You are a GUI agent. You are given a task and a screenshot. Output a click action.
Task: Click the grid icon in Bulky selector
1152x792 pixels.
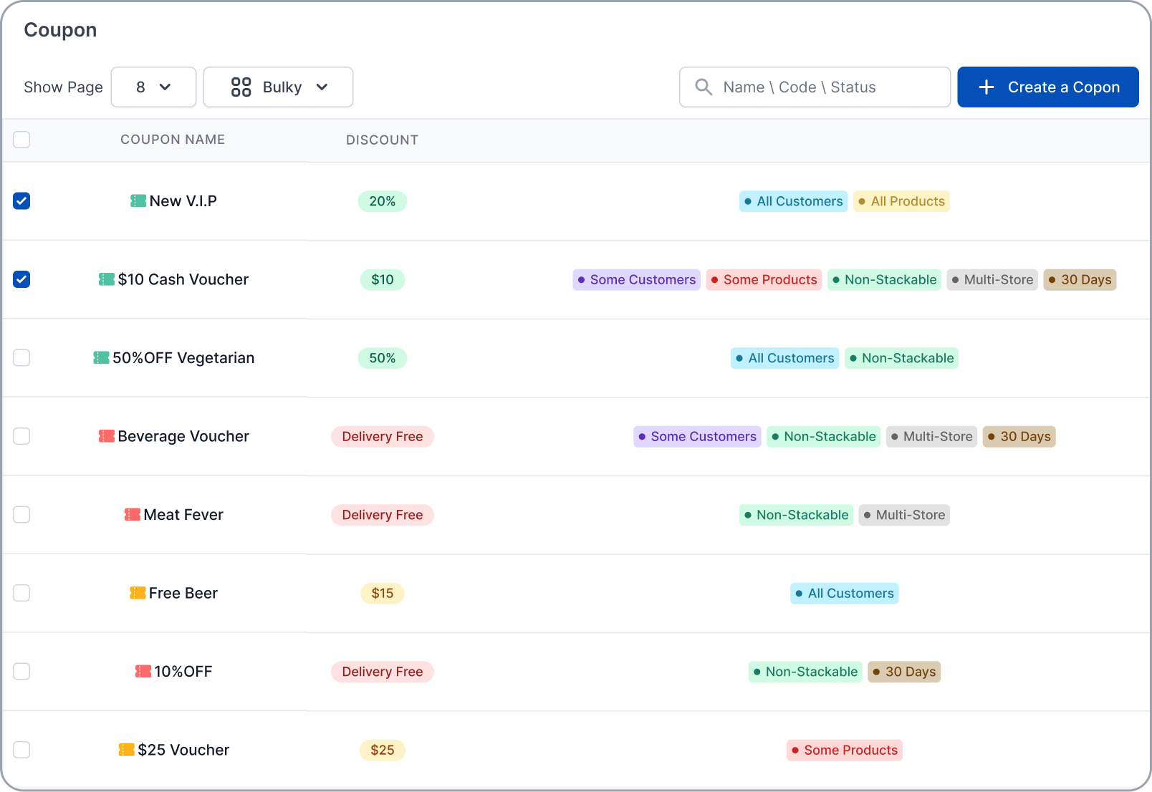[x=241, y=87]
